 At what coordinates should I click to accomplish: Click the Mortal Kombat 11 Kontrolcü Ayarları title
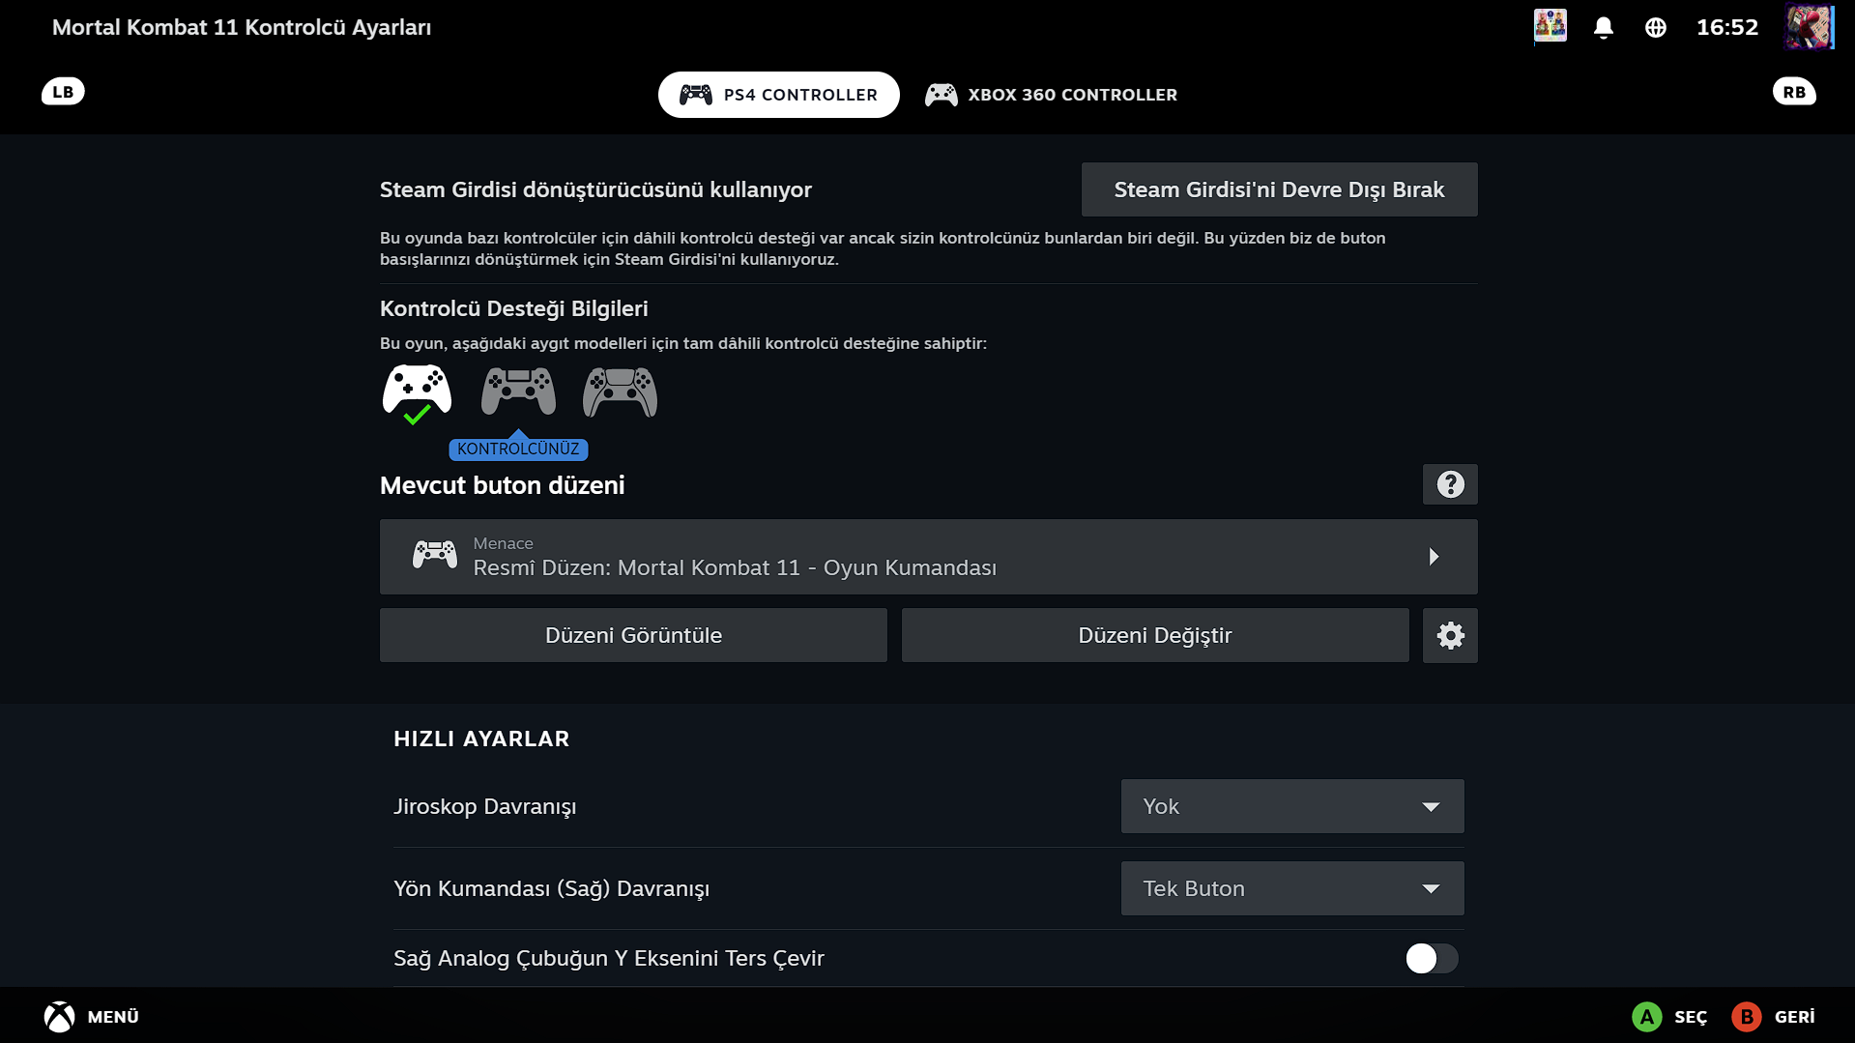[x=242, y=27]
